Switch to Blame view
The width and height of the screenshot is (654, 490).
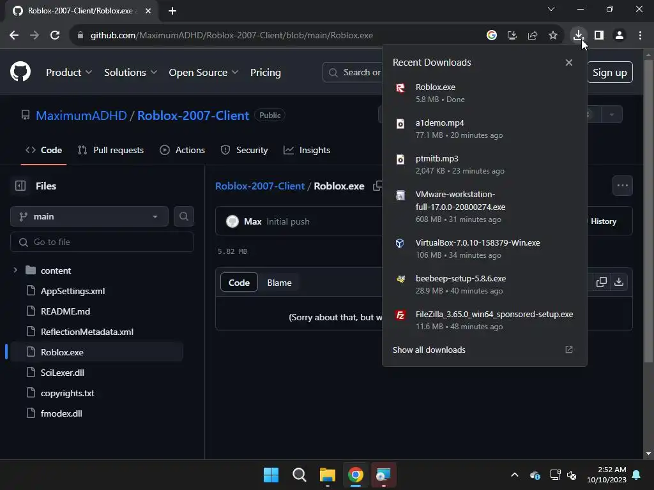279,283
